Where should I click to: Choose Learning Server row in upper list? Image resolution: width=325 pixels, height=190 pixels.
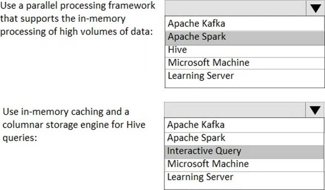click(x=245, y=75)
